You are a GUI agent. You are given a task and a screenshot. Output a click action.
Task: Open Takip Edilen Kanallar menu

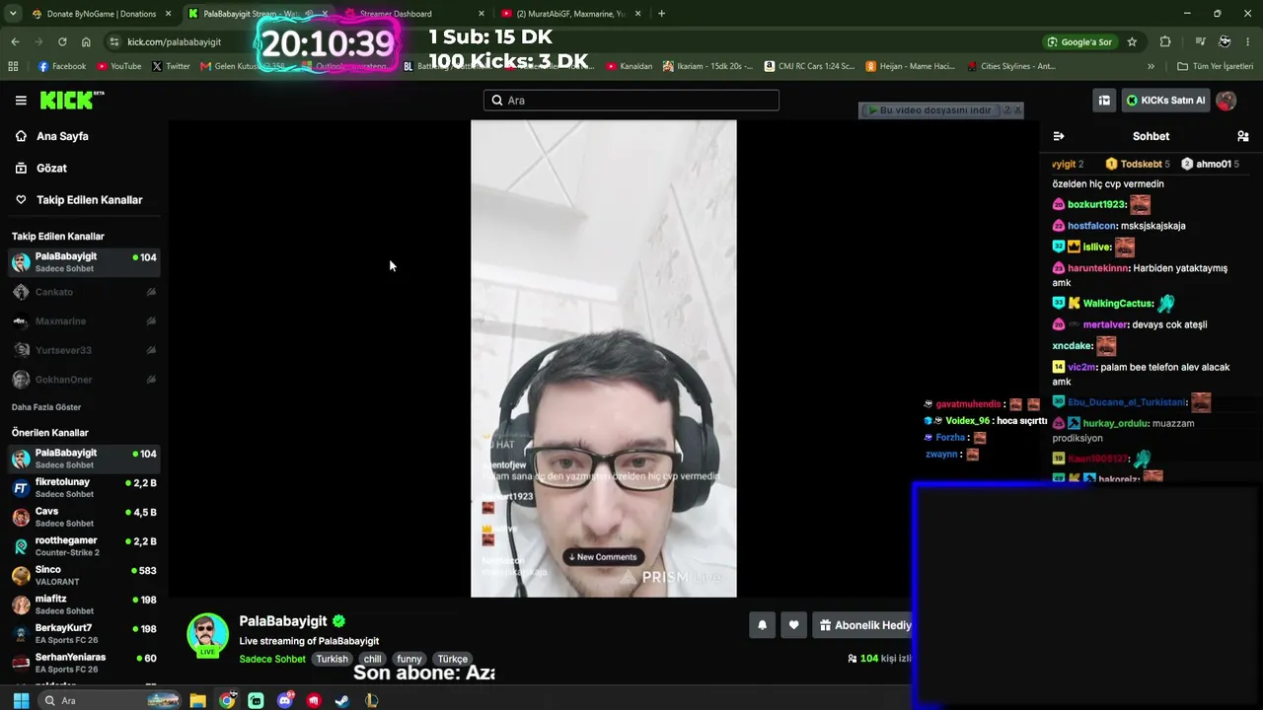(x=89, y=199)
